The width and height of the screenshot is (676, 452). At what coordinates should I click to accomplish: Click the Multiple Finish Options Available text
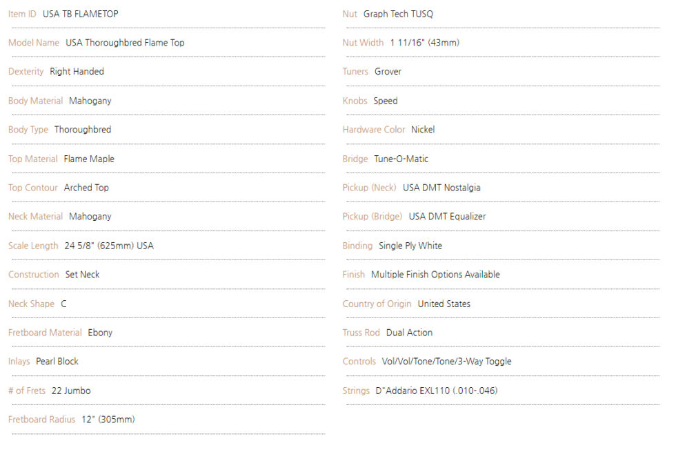pos(435,275)
